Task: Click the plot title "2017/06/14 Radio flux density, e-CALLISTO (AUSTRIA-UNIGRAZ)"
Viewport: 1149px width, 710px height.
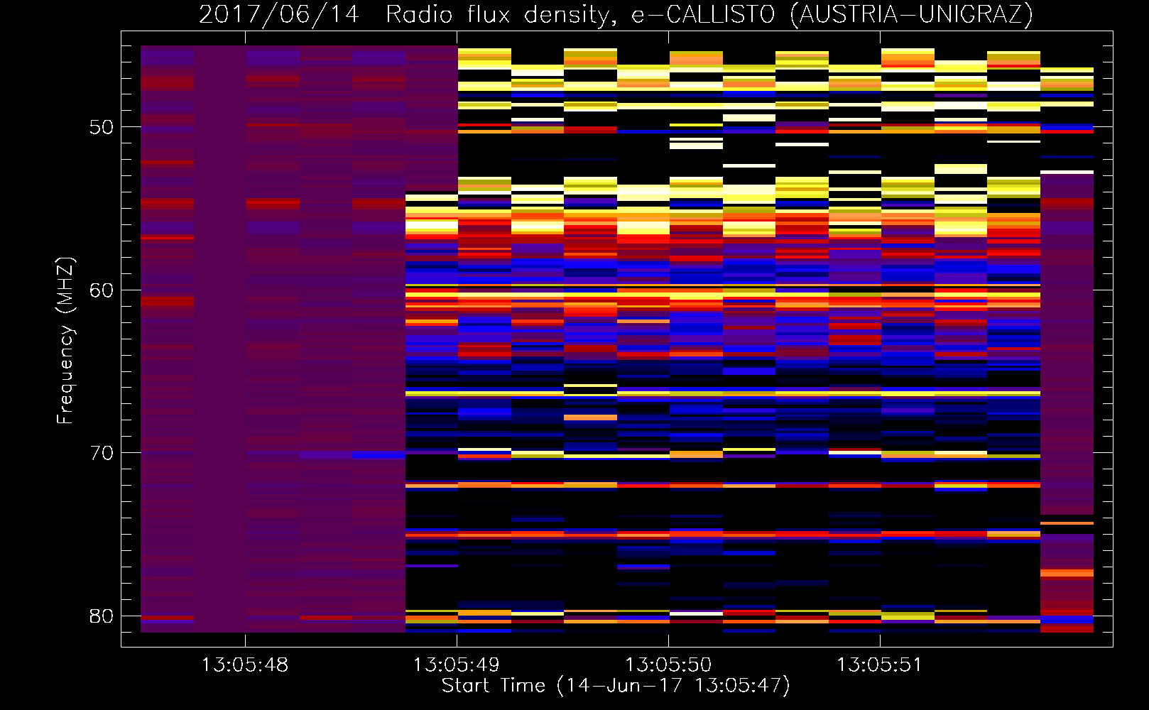Action: 616,14
